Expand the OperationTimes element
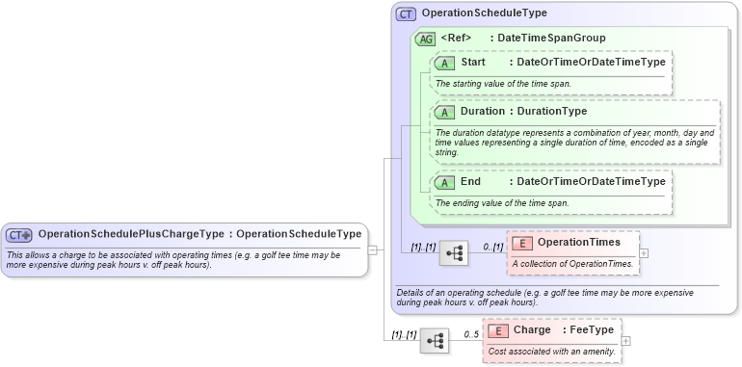 pos(644,253)
